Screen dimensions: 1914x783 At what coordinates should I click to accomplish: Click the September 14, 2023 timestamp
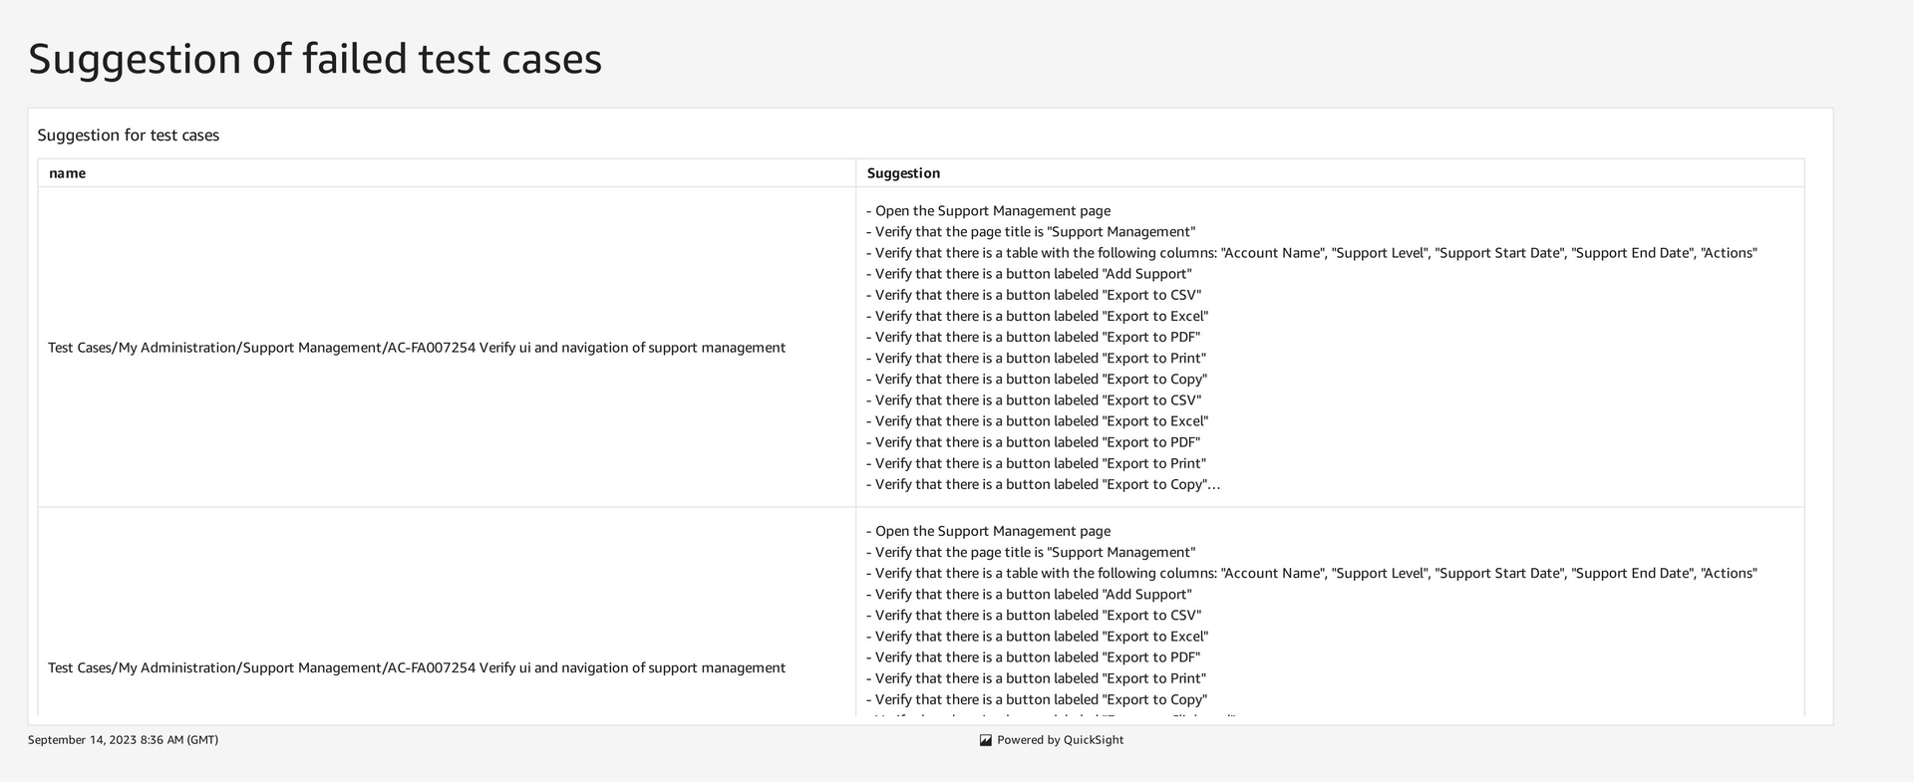pos(123,740)
